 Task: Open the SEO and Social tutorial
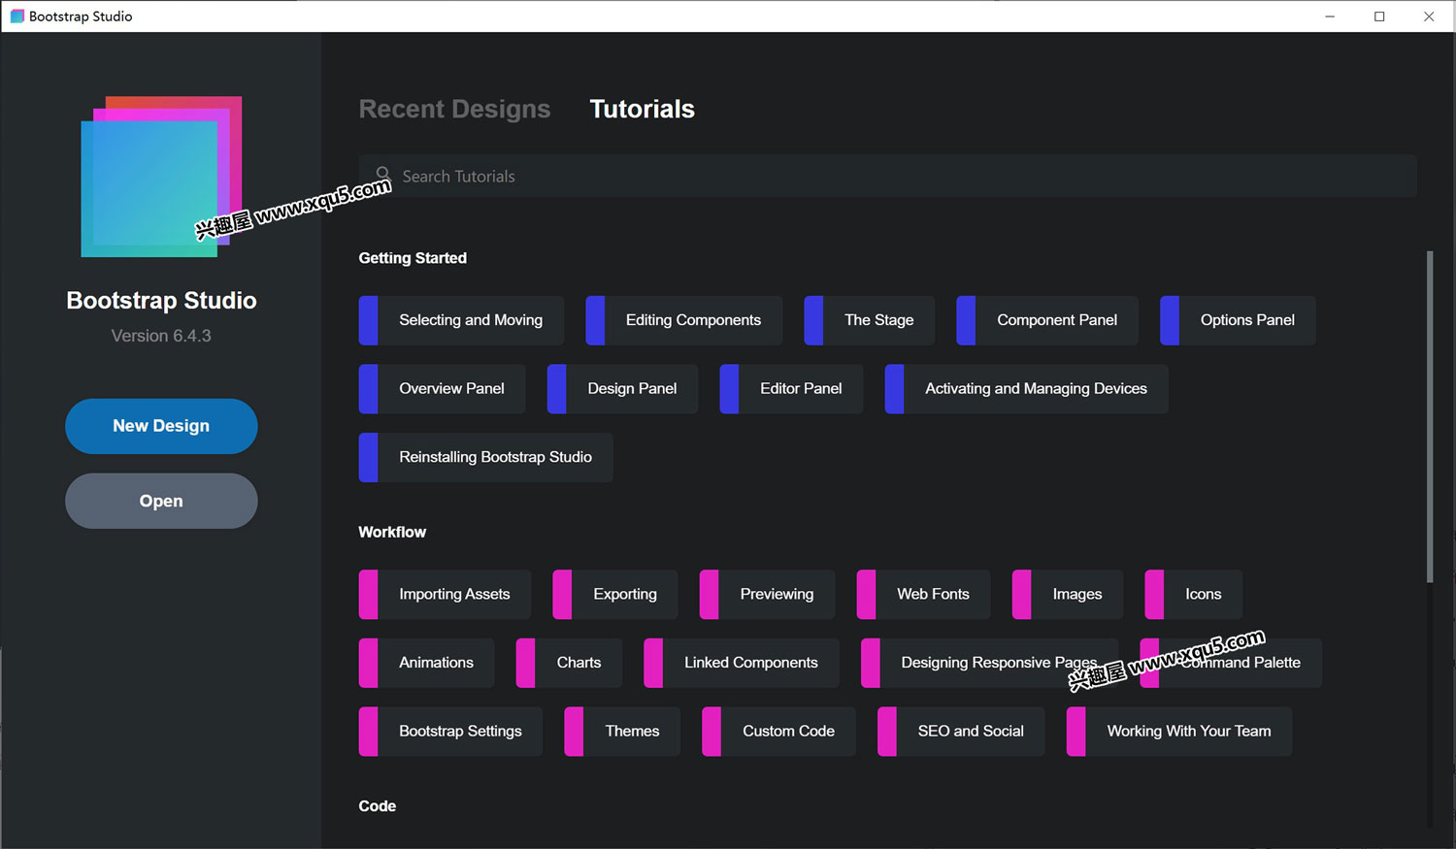pyautogui.click(x=961, y=732)
